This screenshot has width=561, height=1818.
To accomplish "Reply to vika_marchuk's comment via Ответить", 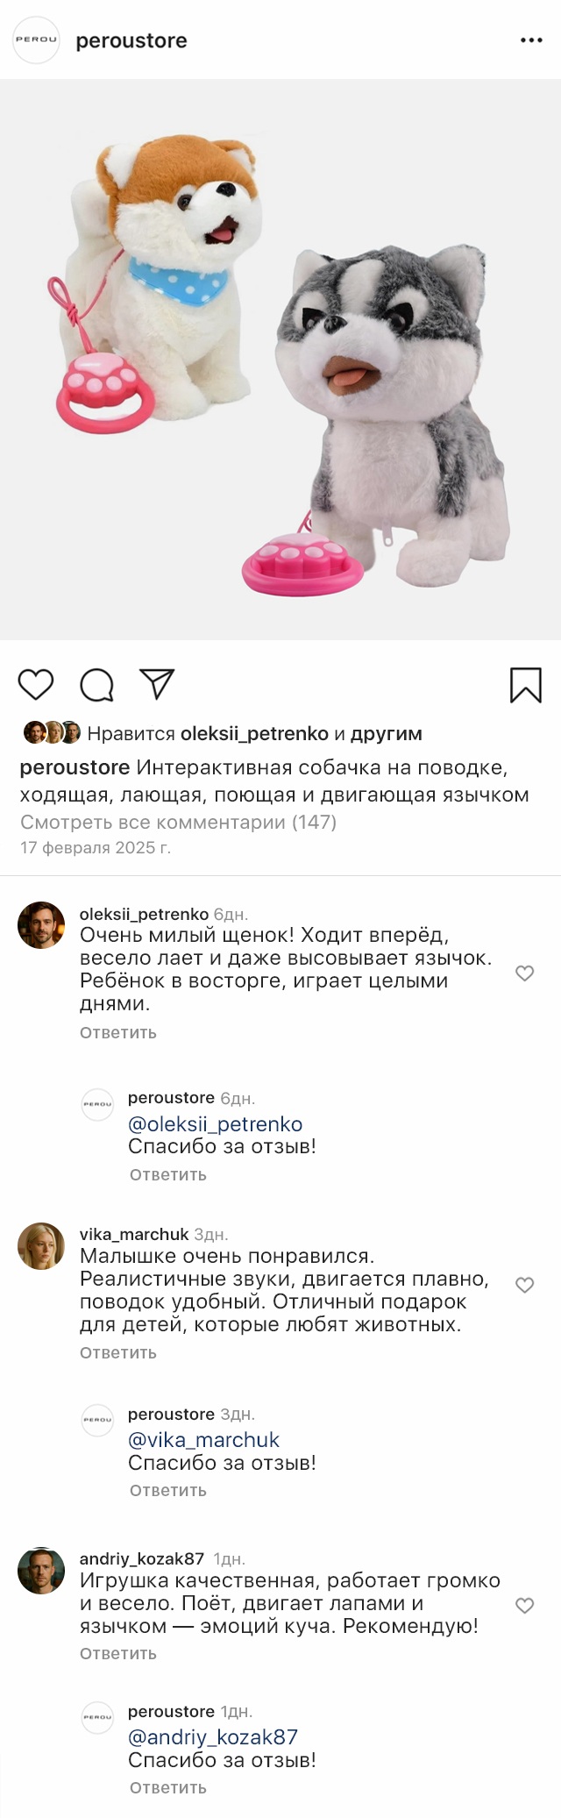I will click(118, 1352).
